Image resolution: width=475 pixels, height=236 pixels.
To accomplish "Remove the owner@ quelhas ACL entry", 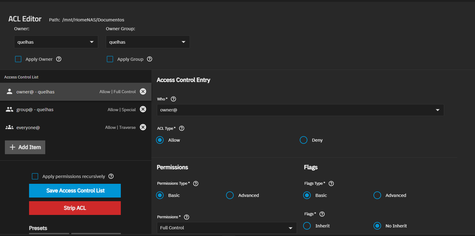I will click(x=143, y=92).
